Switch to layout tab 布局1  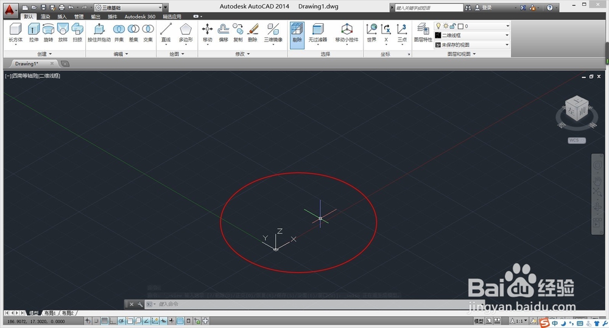[50, 313]
